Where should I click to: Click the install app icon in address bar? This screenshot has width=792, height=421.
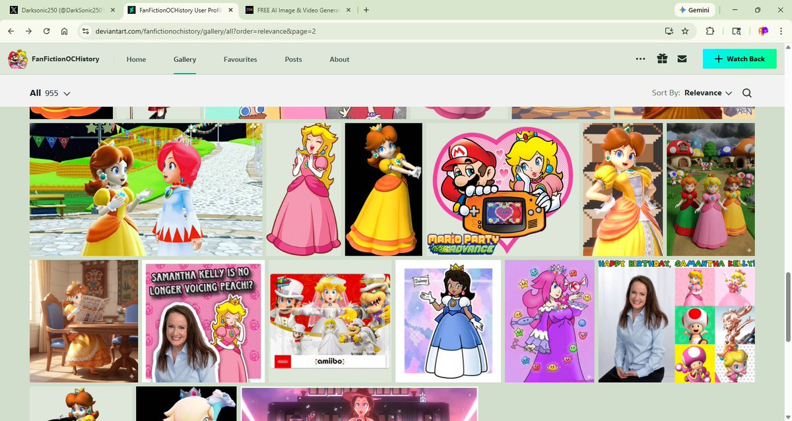click(669, 31)
